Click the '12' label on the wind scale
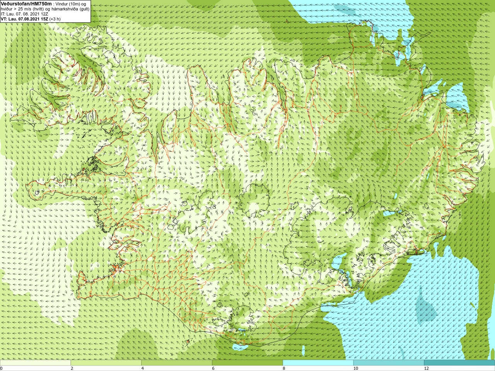Screen dimensions: 495x371 (x=426, y=368)
